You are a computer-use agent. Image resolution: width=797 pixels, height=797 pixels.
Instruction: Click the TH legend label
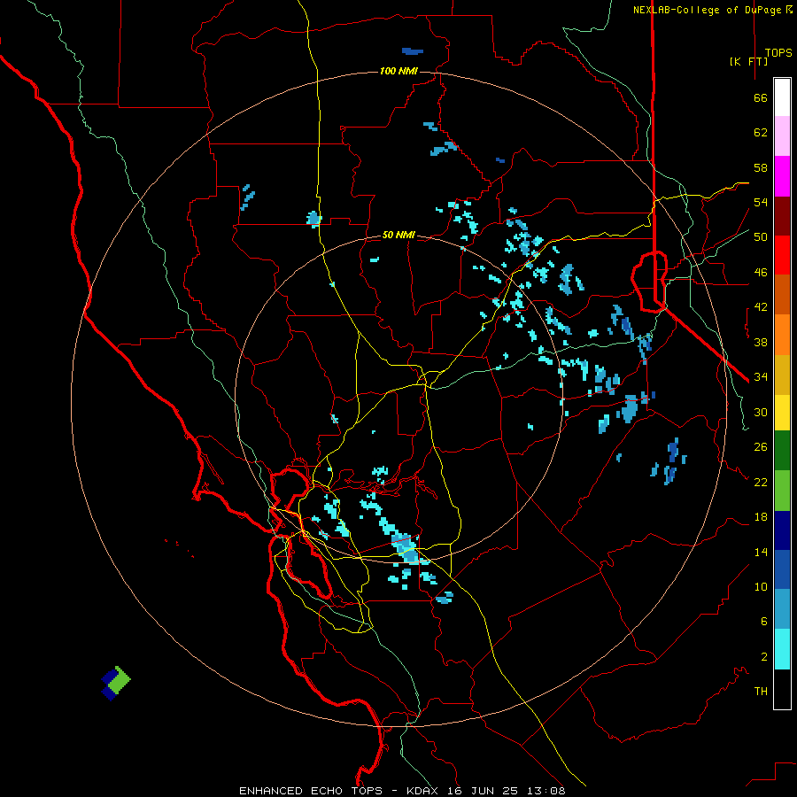point(761,692)
